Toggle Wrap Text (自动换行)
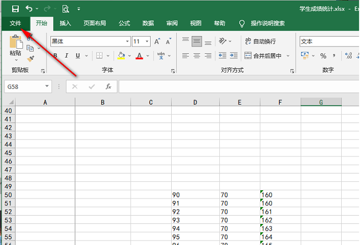The height and width of the screenshot is (245, 360). 260,42
